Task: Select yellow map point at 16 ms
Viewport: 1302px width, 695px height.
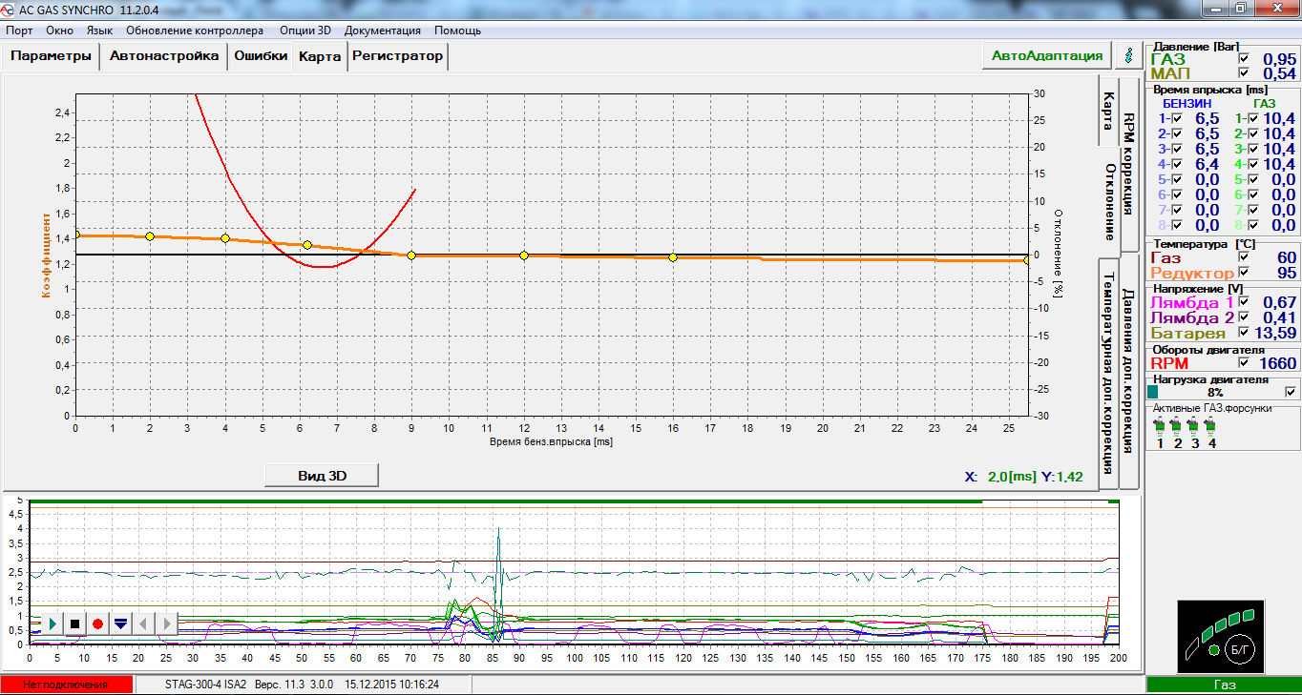Action: pyautogui.click(x=673, y=257)
